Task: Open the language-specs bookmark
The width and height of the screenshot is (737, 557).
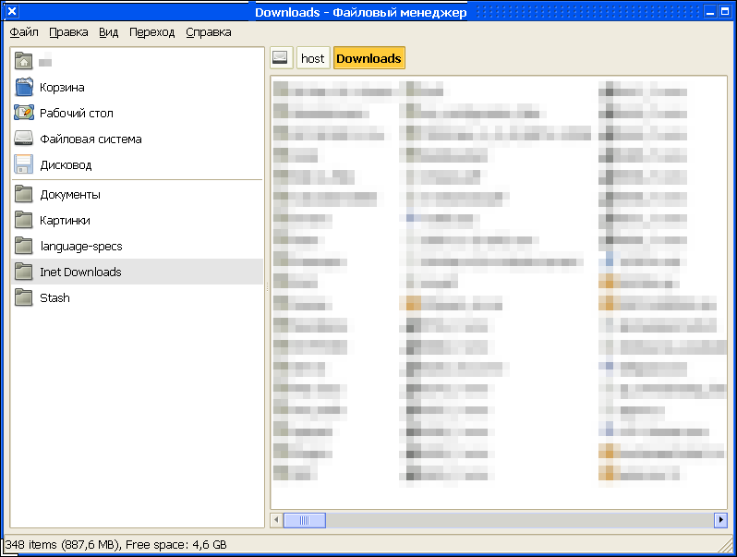Action: (x=80, y=247)
